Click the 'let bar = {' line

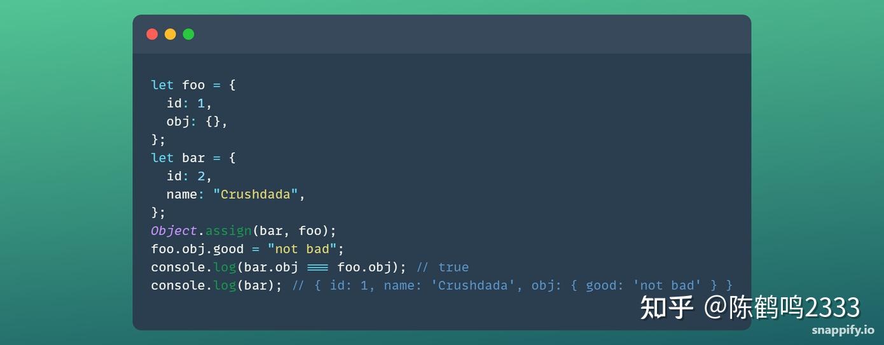tap(193, 158)
